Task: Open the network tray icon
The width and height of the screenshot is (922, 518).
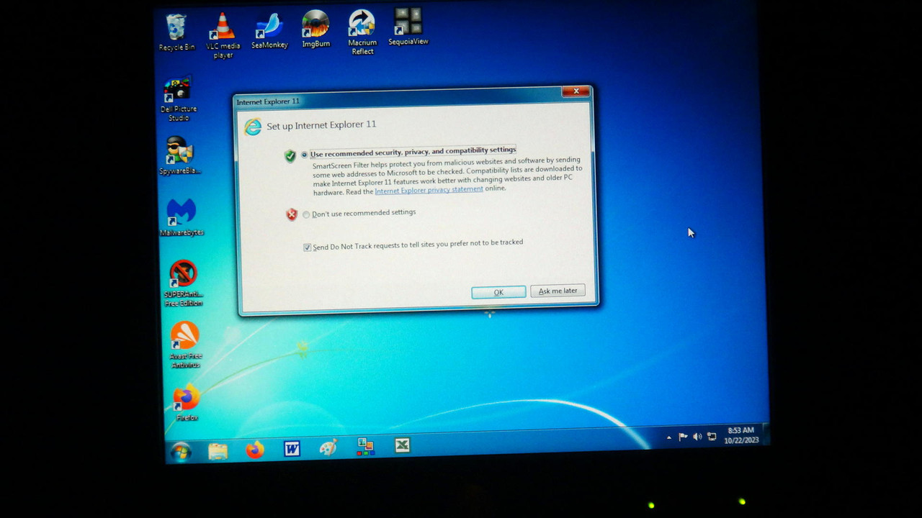Action: pyautogui.click(x=712, y=436)
